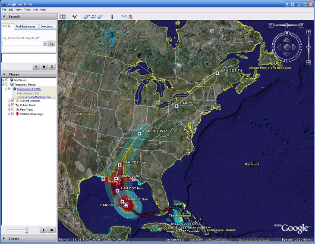Click the 1 PM CDT Sun forecast marker
Image resolution: width=315 pixels, height=244 pixels.
(x=122, y=201)
